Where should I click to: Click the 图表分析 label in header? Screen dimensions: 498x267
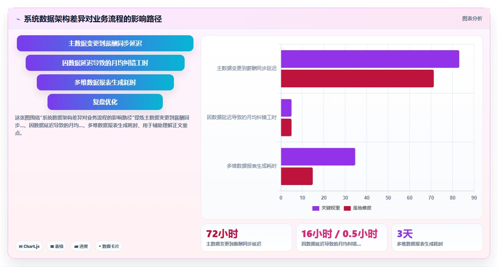tap(472, 18)
